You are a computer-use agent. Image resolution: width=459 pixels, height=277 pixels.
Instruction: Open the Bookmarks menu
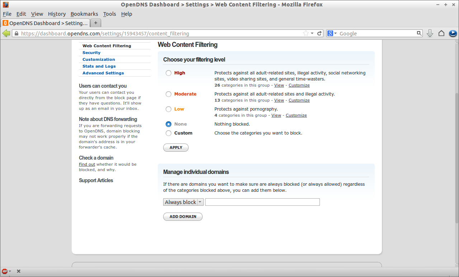pyautogui.click(x=84, y=14)
